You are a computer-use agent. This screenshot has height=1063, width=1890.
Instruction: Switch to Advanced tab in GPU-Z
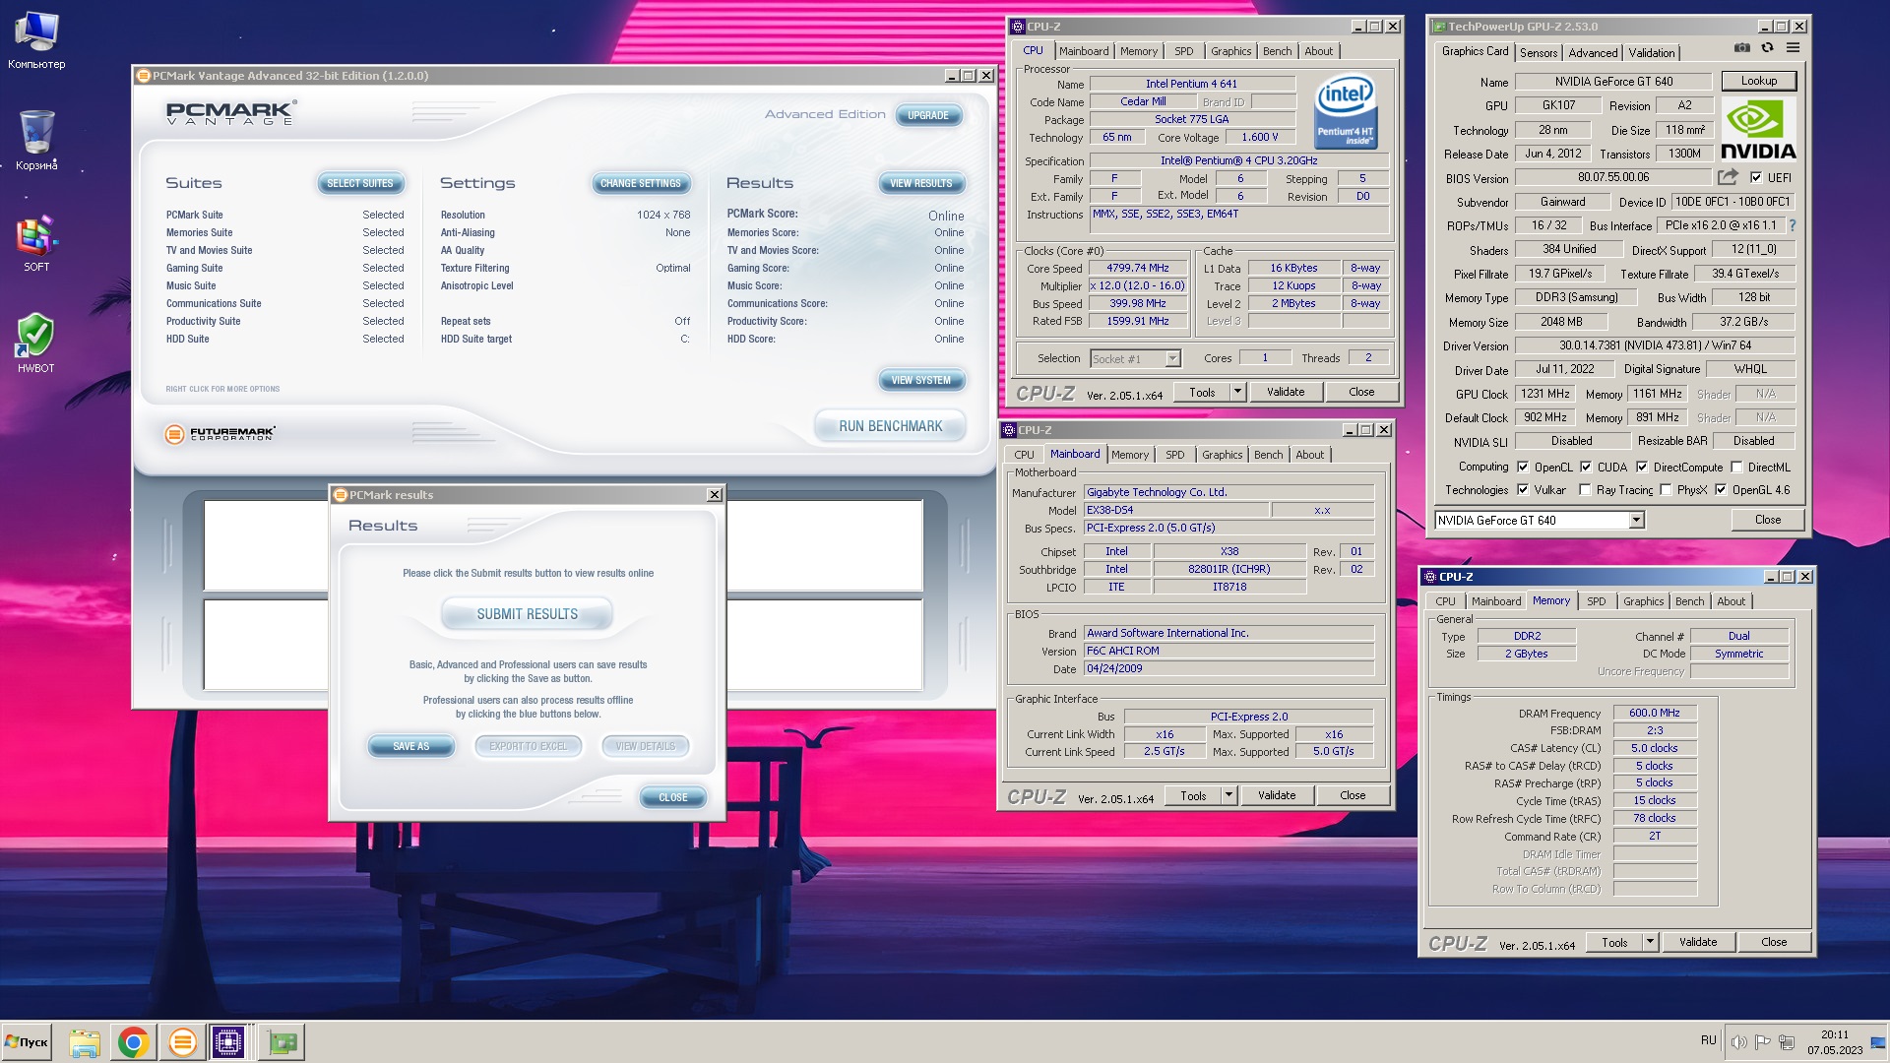pos(1593,53)
